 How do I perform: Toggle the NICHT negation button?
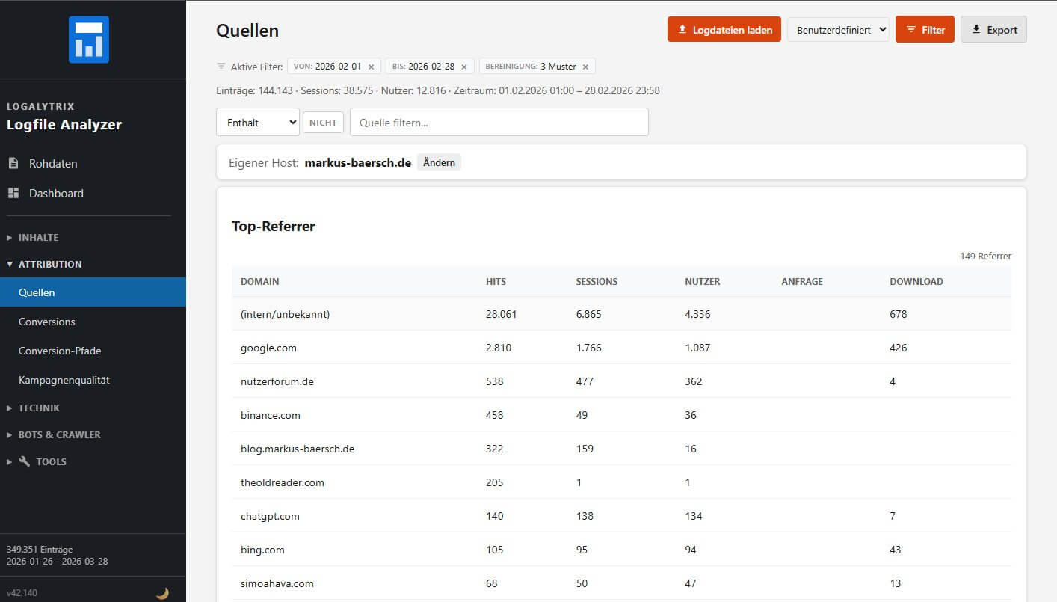click(x=323, y=123)
